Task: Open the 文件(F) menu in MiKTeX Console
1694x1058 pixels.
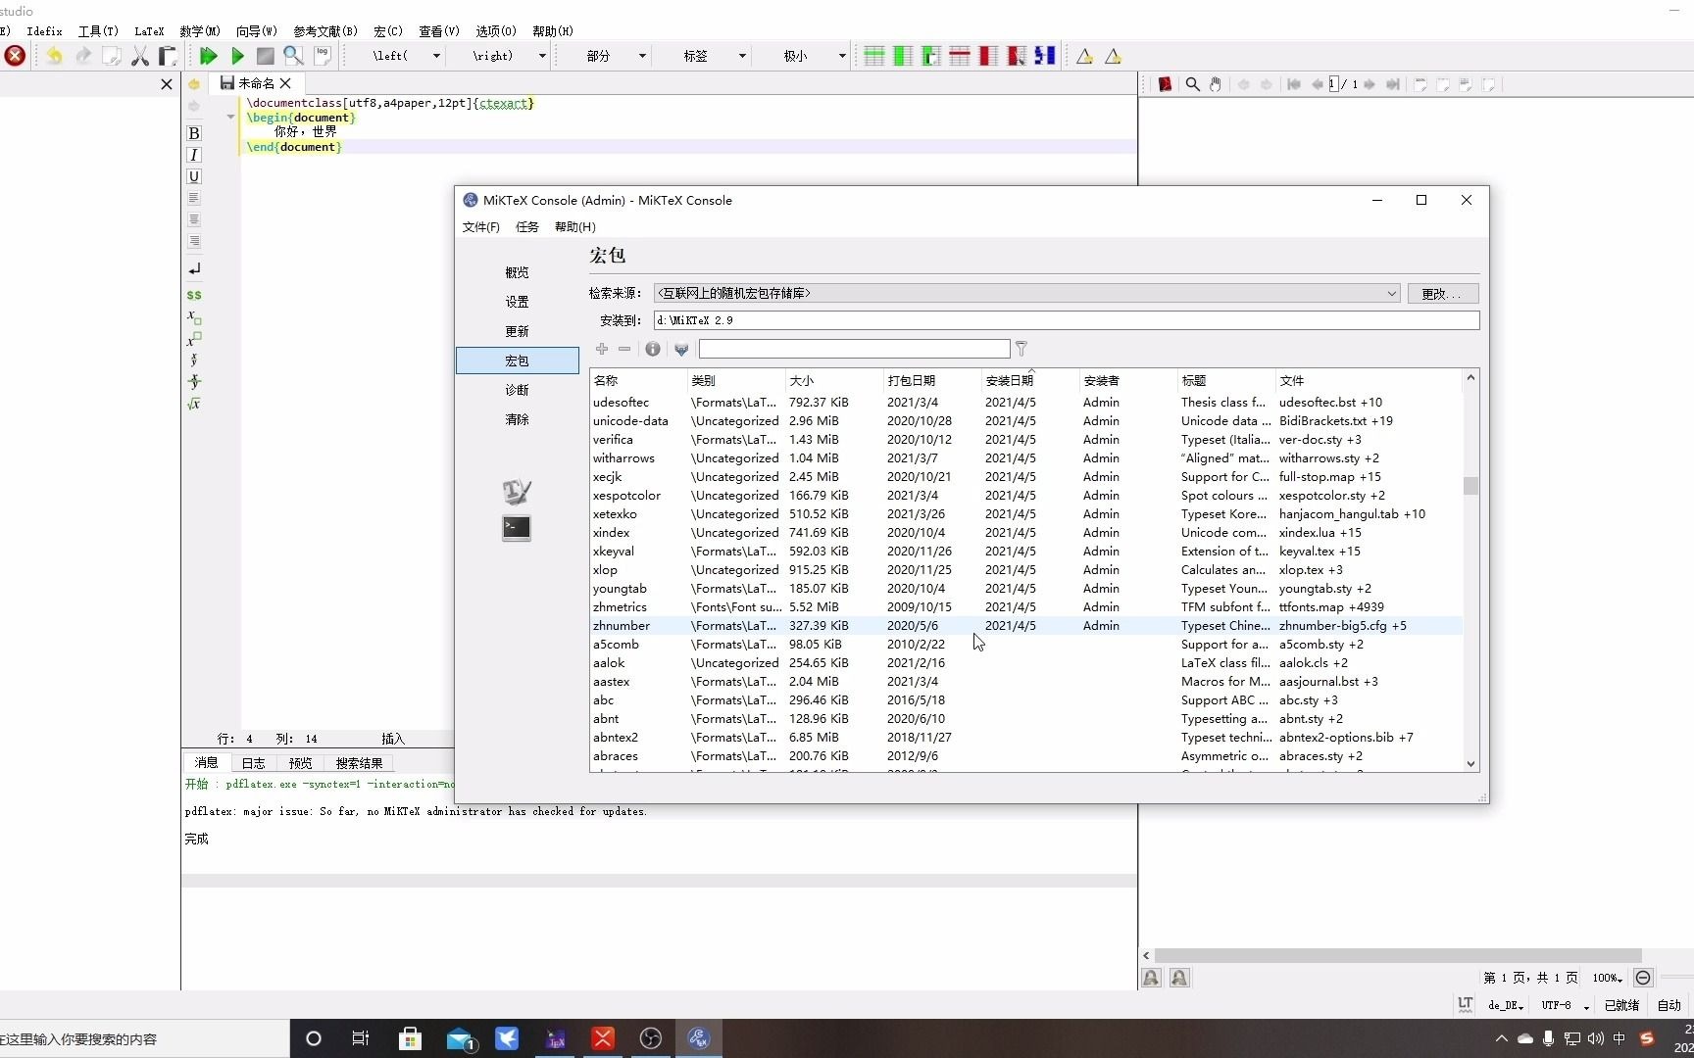Action: tap(480, 227)
